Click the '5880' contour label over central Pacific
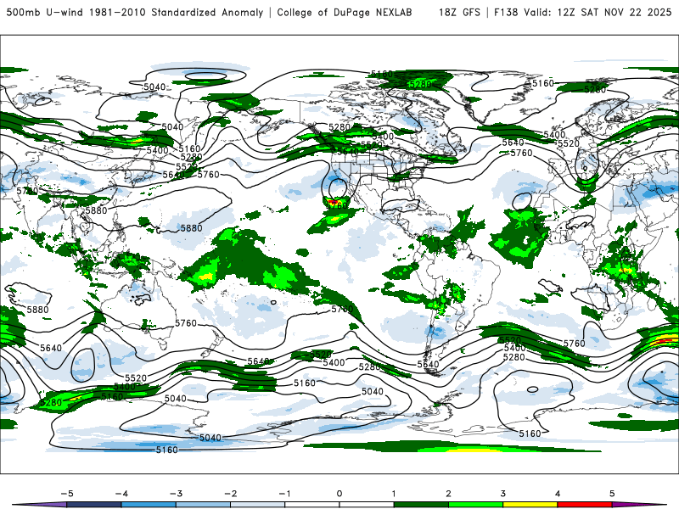 pos(191,227)
